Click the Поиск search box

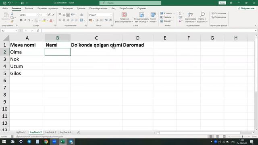pos(130,3)
